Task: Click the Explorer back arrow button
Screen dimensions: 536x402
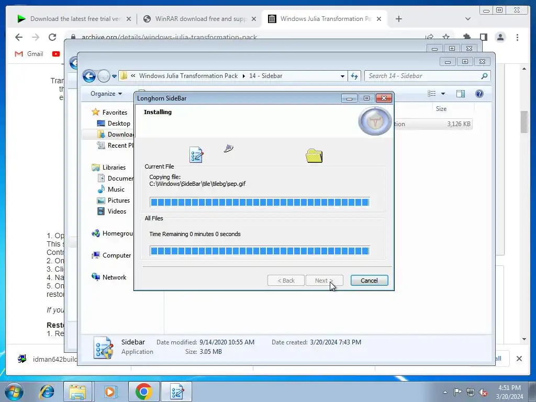Action: (x=89, y=76)
